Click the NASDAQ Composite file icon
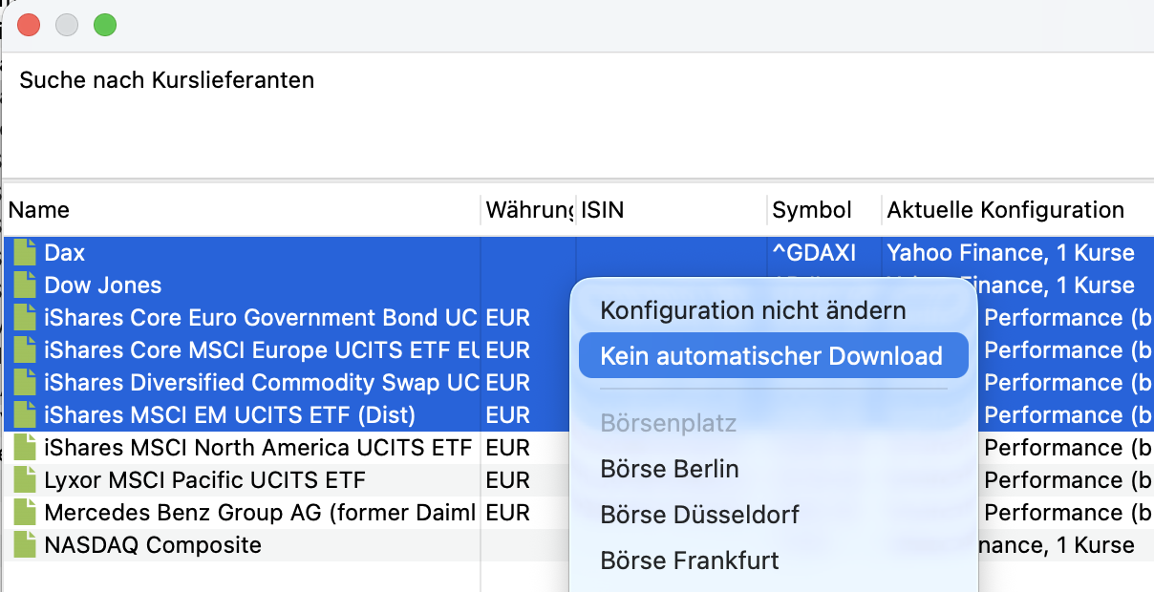Viewport: 1154px width, 592px height. pos(23,545)
